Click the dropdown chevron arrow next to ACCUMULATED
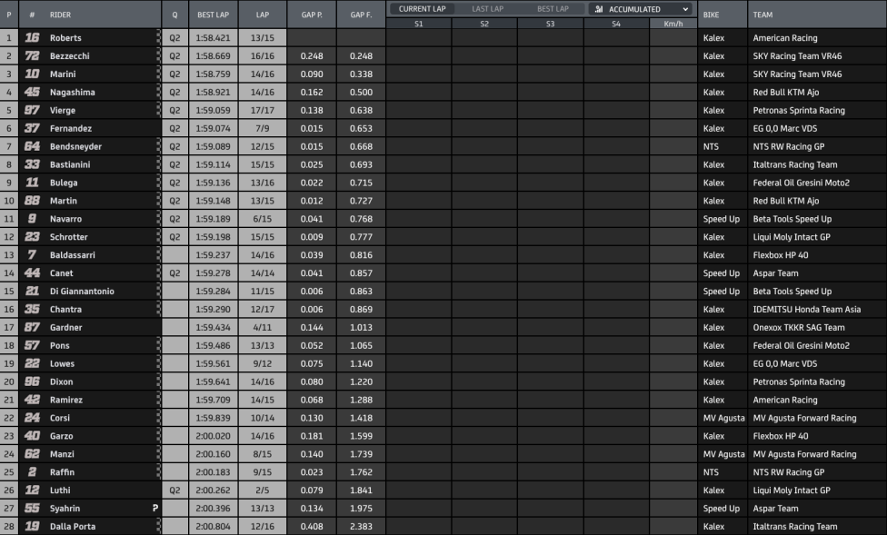Viewport: 887px width, 535px height. [685, 9]
